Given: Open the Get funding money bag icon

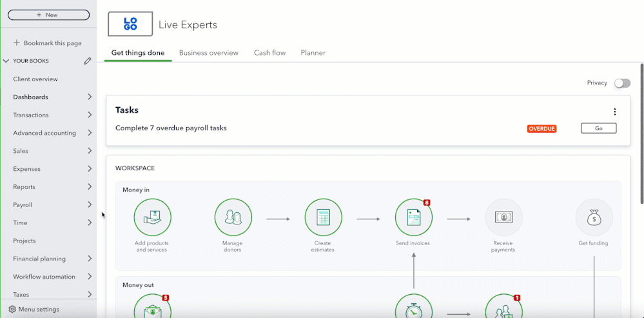Looking at the screenshot, I should [594, 217].
